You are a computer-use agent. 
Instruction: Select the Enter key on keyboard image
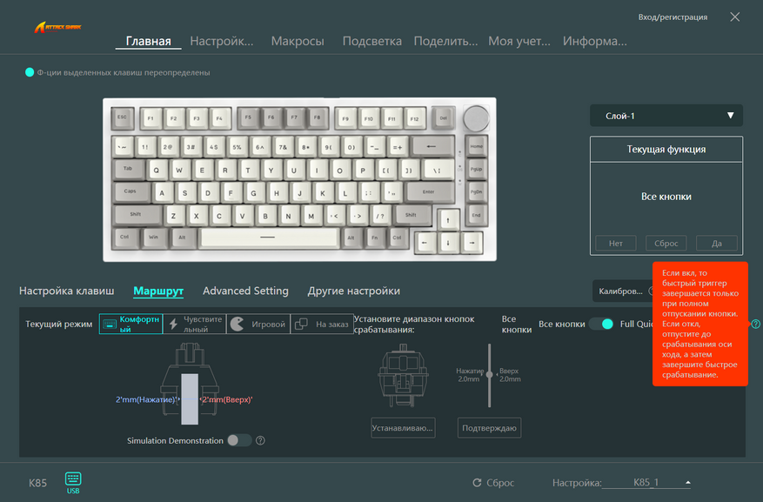click(x=429, y=192)
